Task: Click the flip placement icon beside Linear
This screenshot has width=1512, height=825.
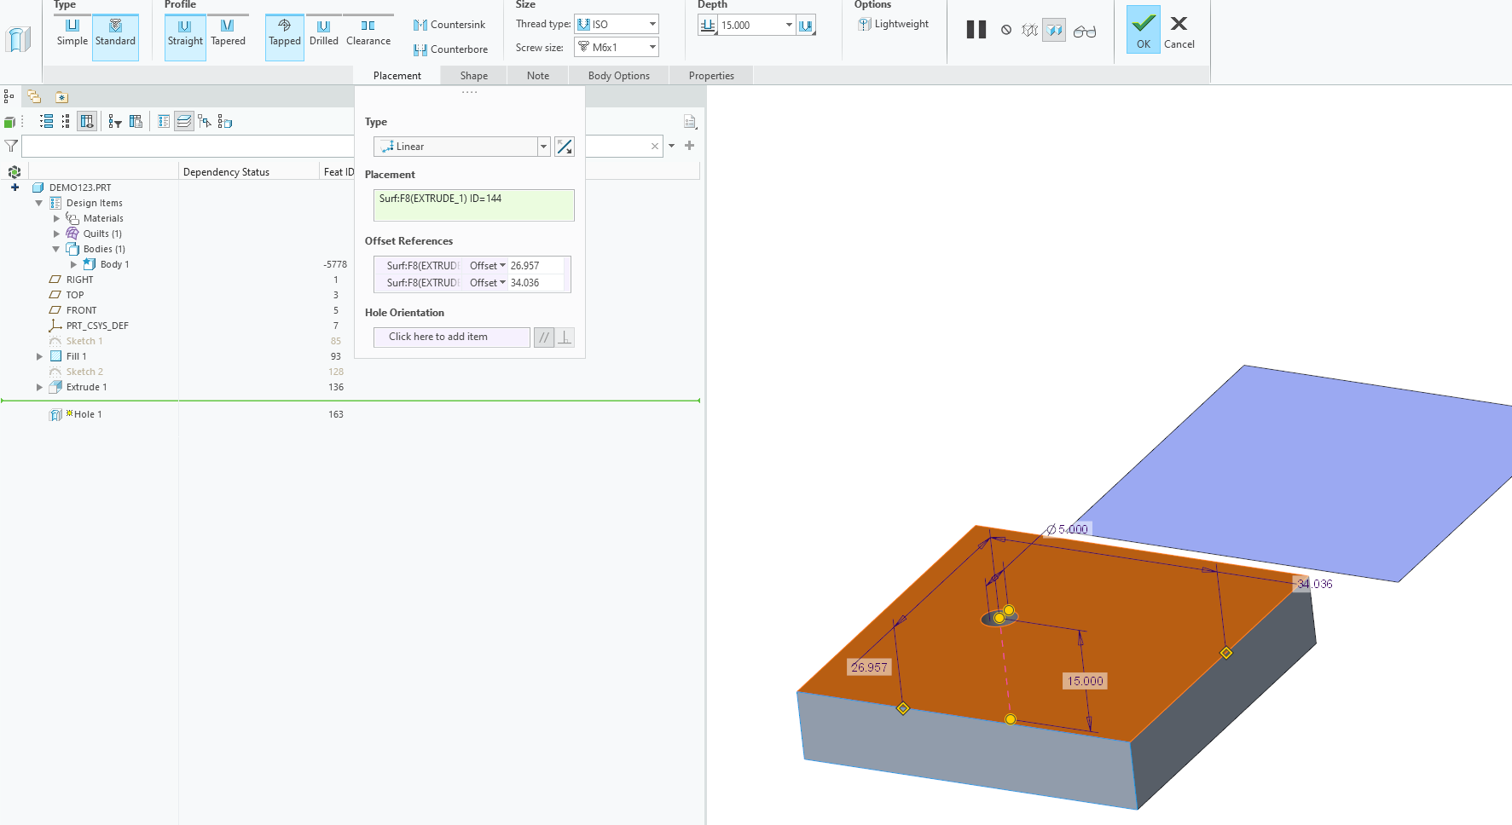Action: pos(564,147)
